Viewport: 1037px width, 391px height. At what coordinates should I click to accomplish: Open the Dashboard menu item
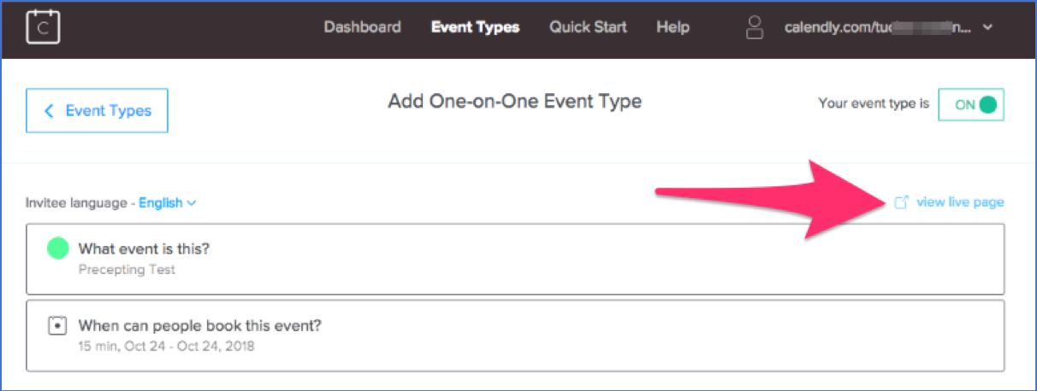click(362, 27)
